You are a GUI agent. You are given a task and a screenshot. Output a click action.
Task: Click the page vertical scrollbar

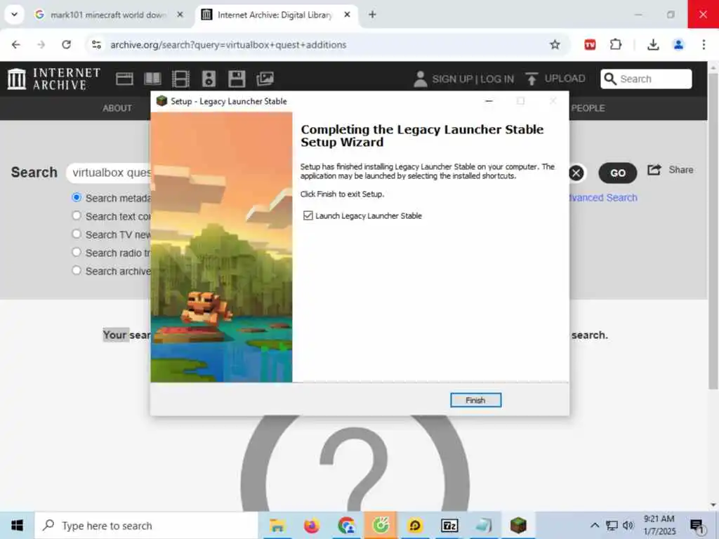pos(713,232)
